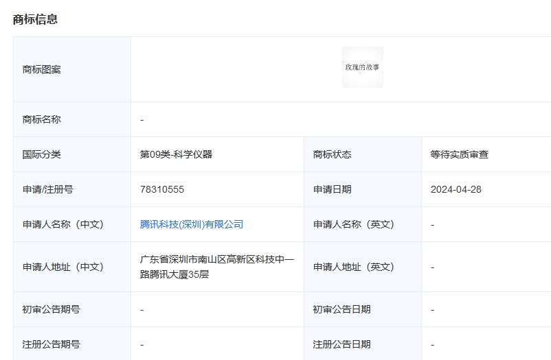Click the 申请/注册号 label
This screenshot has width=551, height=360.
pyautogui.click(x=48, y=189)
